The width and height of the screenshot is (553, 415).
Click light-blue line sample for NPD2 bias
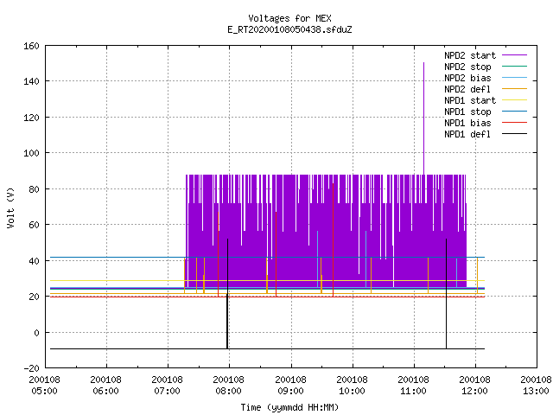pyautogui.click(x=515, y=78)
